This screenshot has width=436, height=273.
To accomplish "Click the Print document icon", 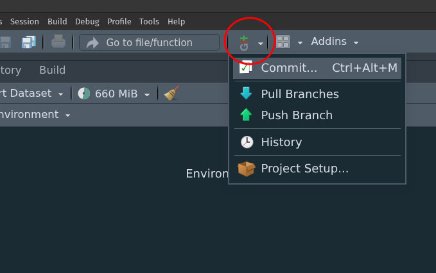I will (x=58, y=42).
